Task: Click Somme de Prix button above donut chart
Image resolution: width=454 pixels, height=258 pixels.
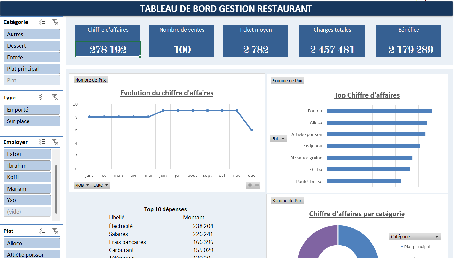Action: [287, 201]
